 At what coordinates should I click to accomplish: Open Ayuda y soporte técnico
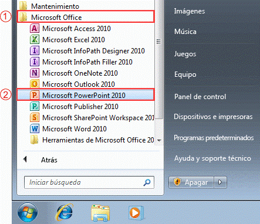pos(212,158)
